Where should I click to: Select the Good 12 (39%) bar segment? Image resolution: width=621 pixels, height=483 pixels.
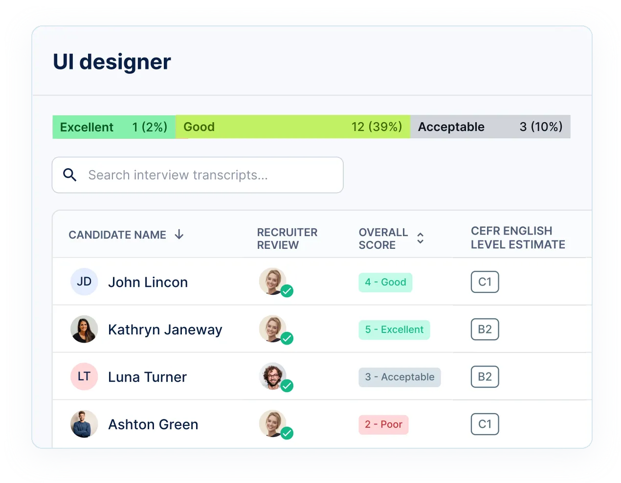tap(293, 127)
